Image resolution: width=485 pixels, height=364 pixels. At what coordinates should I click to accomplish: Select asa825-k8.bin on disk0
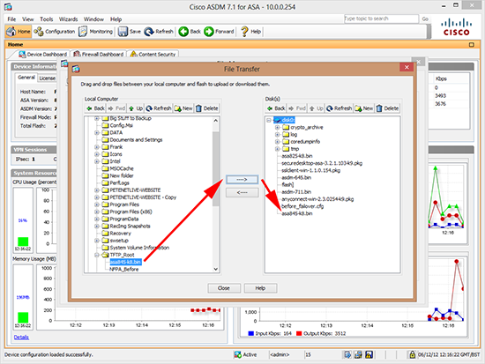click(297, 156)
